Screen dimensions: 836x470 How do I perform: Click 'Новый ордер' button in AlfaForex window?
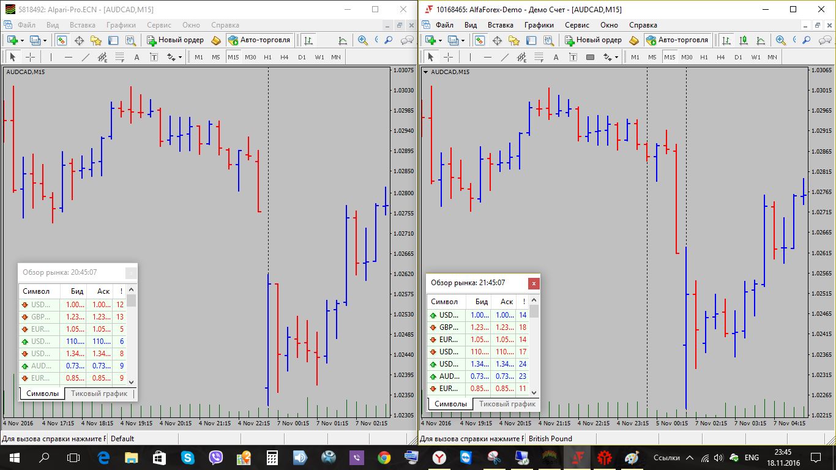pos(594,40)
